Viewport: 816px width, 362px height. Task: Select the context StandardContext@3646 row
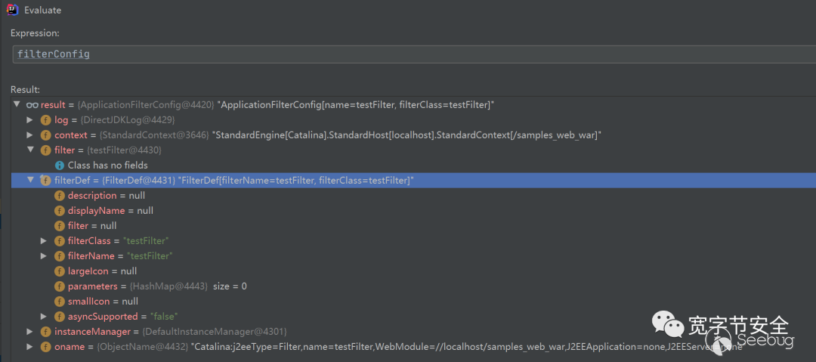414,135
